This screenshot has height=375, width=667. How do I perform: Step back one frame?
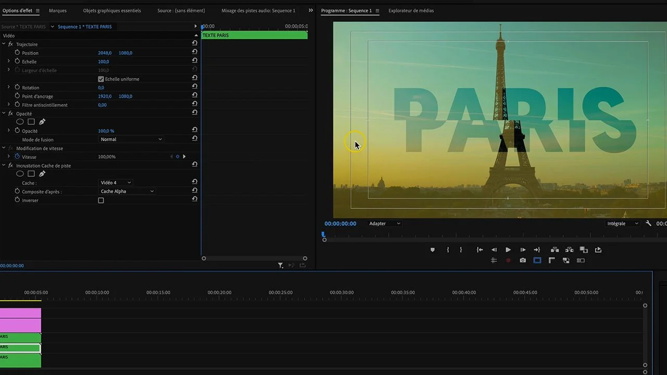[494, 250]
